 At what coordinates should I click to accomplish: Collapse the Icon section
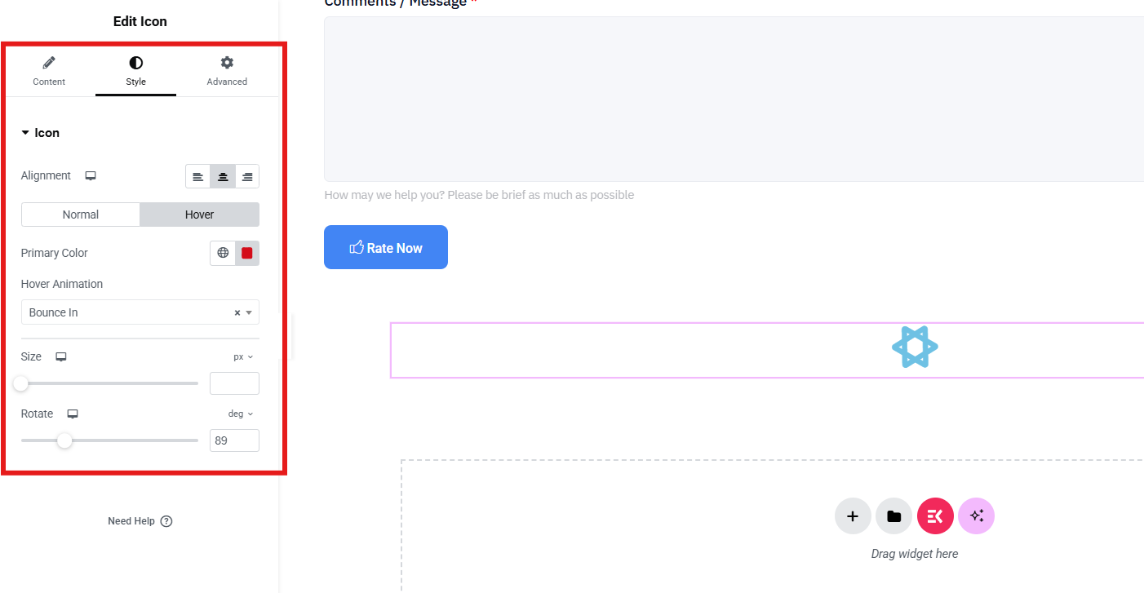(41, 133)
